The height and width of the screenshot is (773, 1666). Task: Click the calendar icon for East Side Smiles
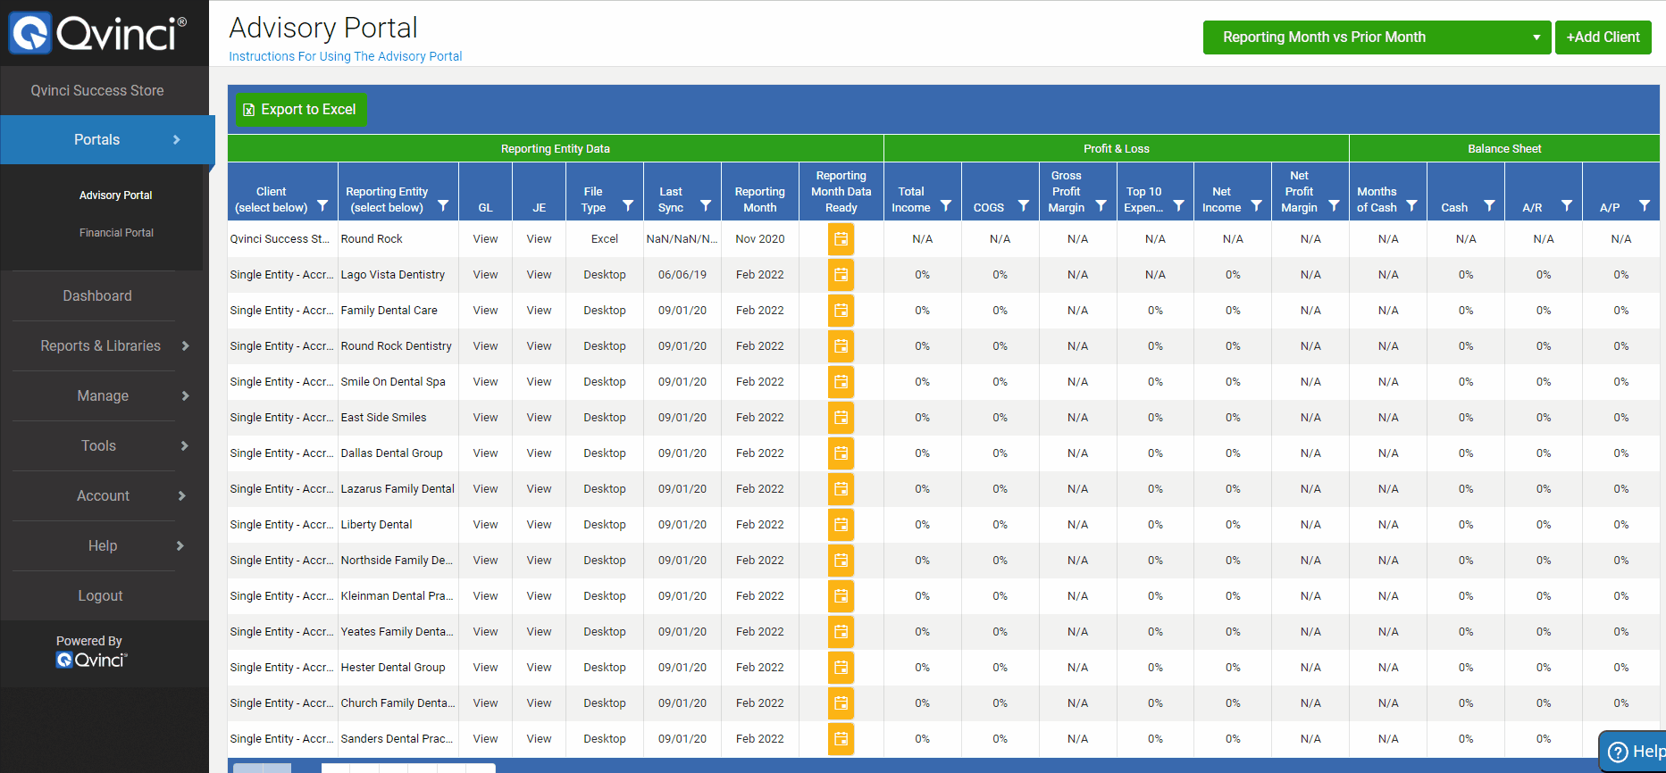(841, 418)
